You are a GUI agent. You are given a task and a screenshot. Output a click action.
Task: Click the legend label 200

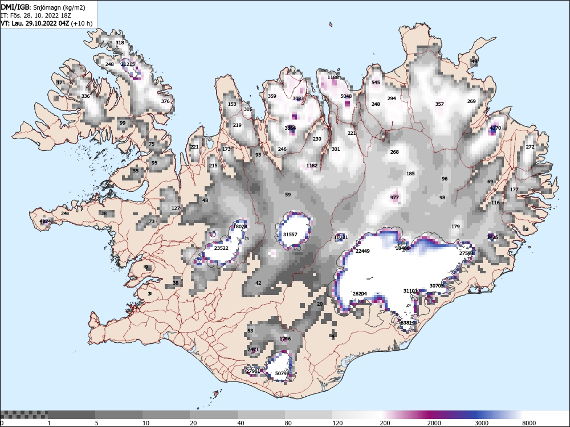tap(385, 423)
